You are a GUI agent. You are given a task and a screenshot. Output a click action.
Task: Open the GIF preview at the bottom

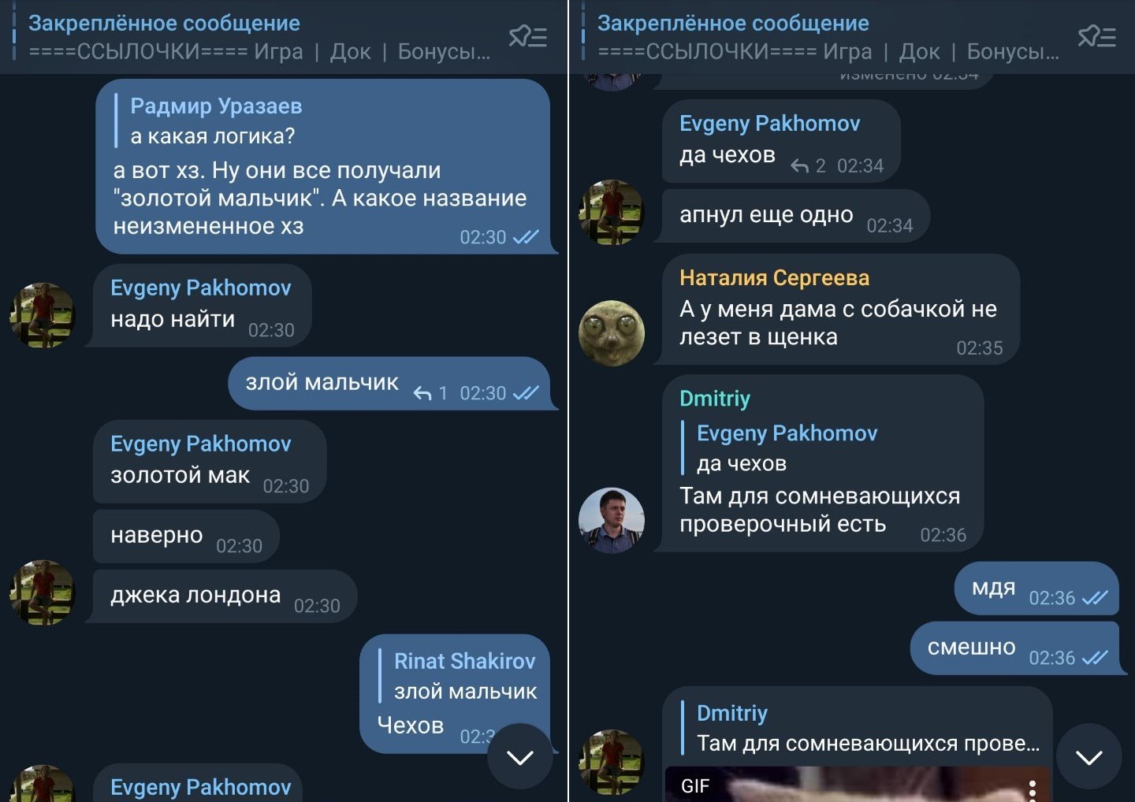click(x=857, y=785)
